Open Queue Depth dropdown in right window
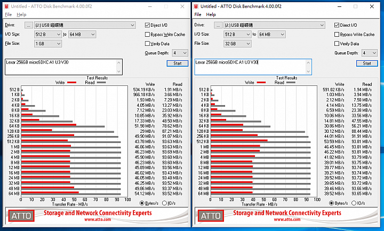384x231 pixels. [x=369, y=53]
